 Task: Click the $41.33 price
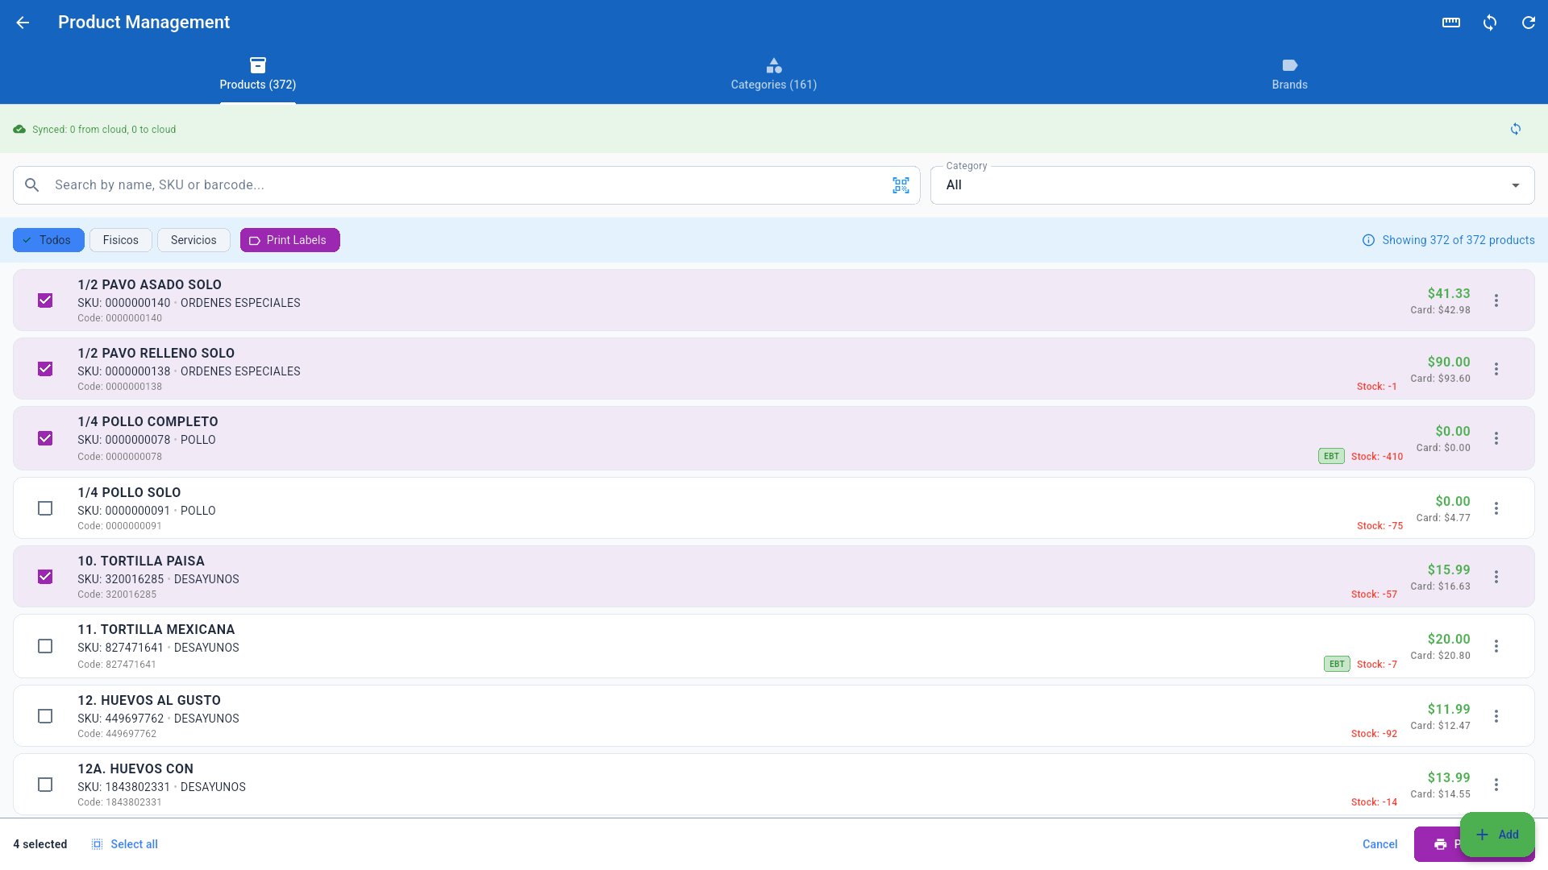1448,293
